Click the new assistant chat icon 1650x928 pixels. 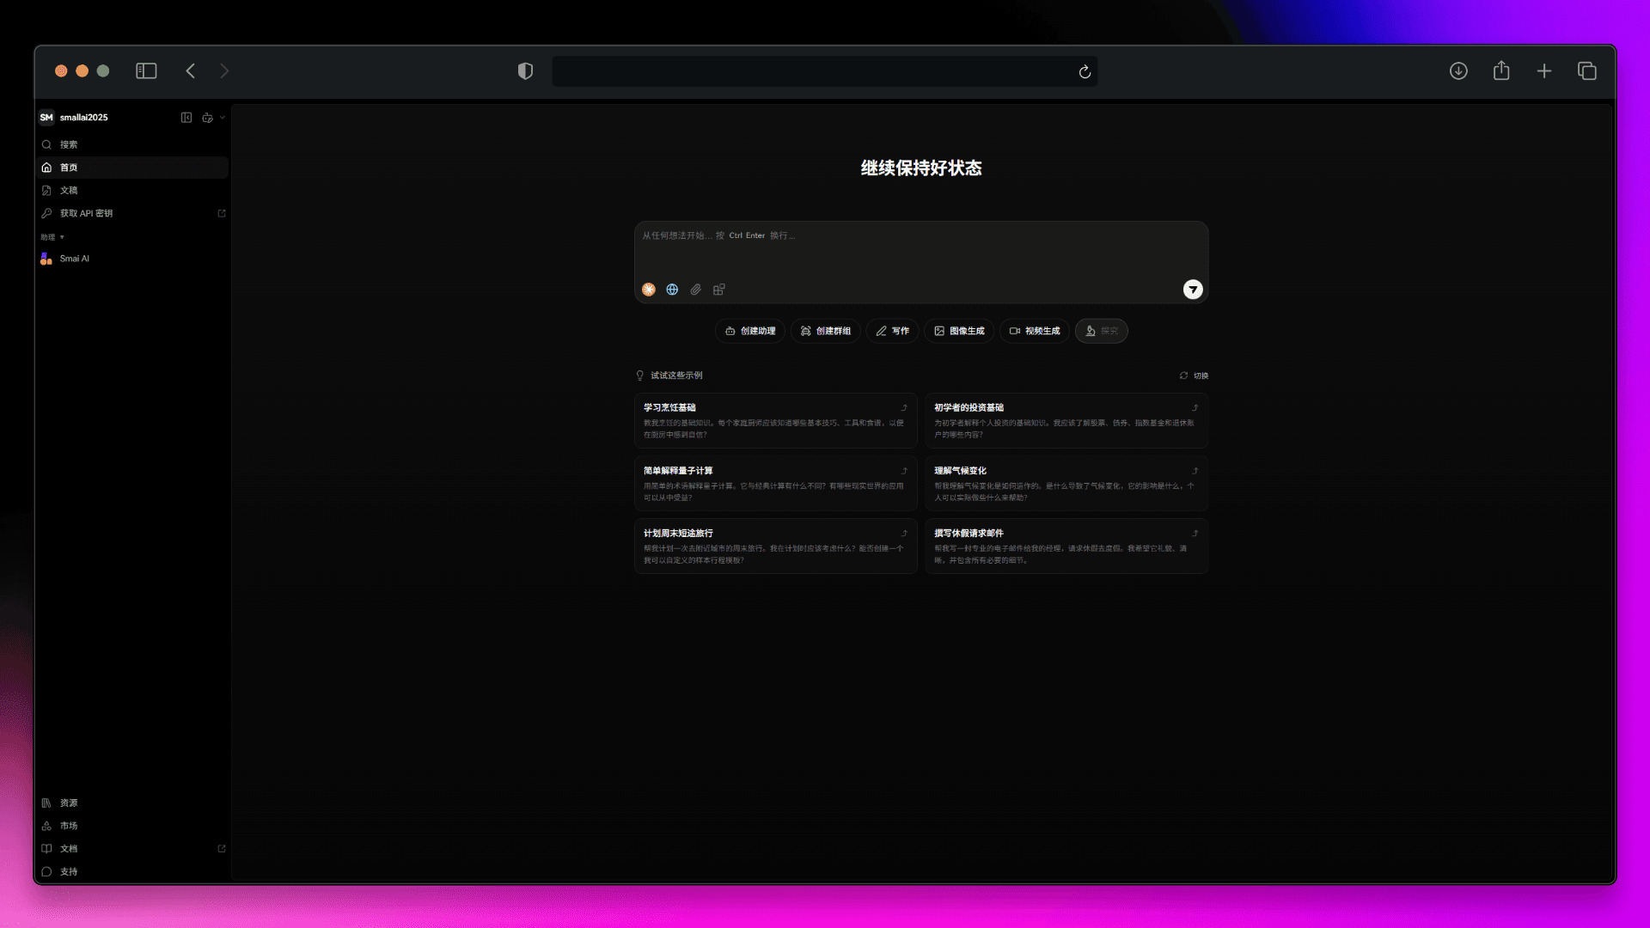(x=207, y=118)
